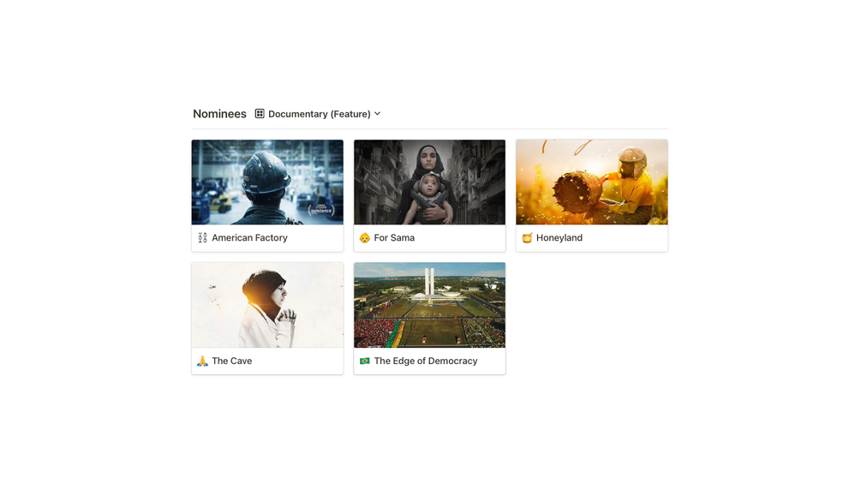Click the honey pot icon for Honeyland
Viewport: 861px width, 484px height.
point(527,237)
